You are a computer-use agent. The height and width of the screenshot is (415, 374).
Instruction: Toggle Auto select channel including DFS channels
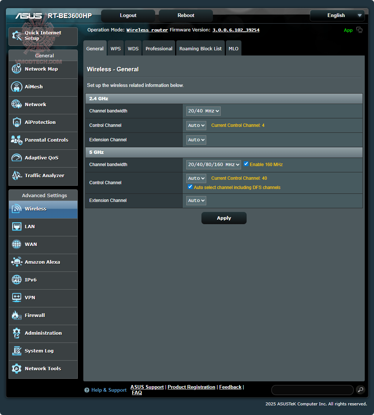(190, 187)
